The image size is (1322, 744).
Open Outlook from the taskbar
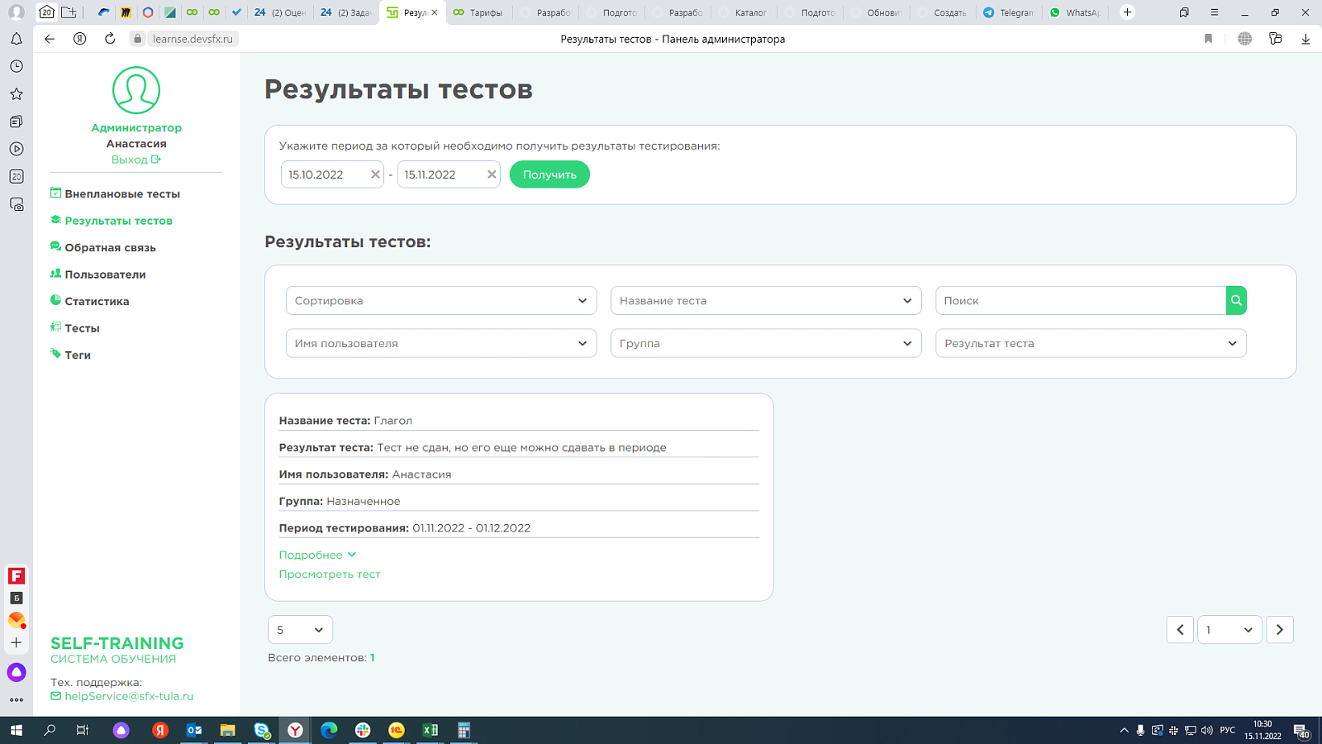(194, 730)
